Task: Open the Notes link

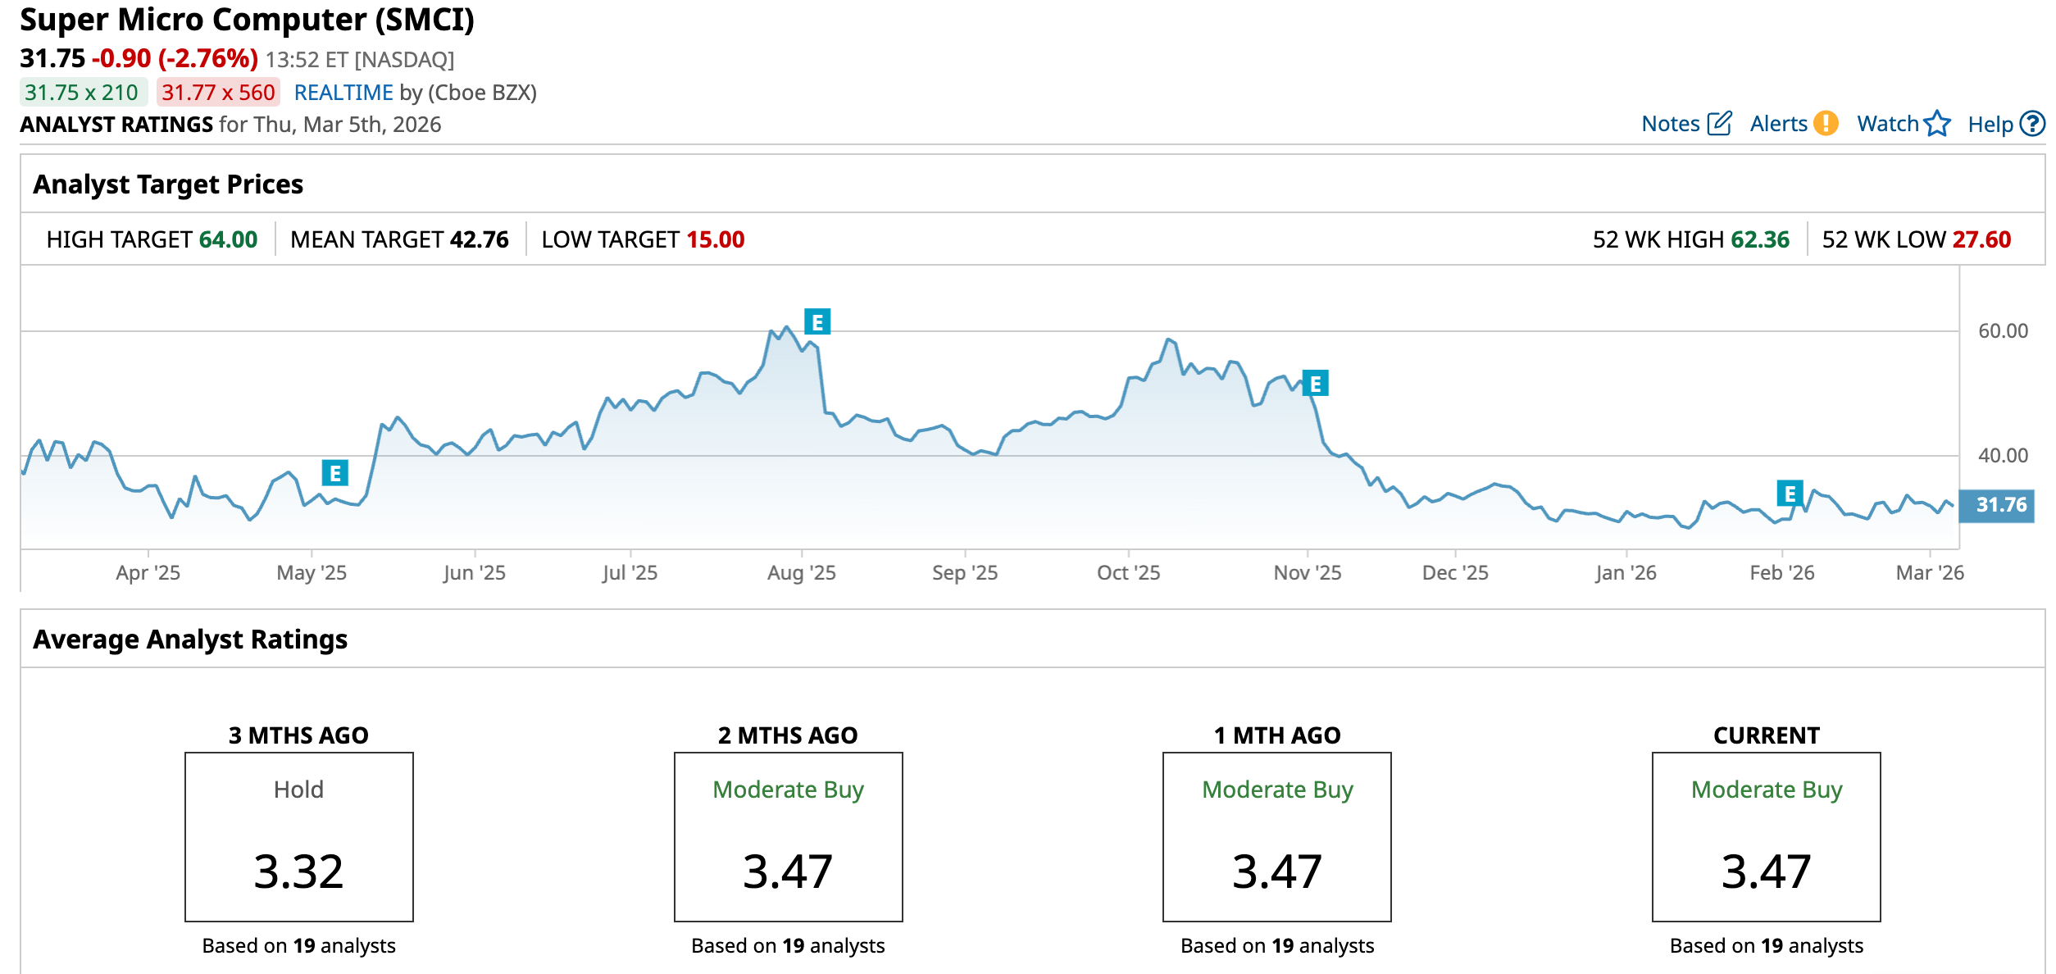Action: (x=1670, y=124)
